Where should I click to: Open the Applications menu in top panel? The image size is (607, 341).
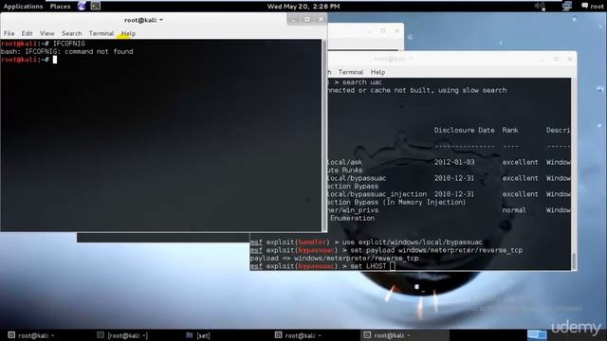[23, 7]
